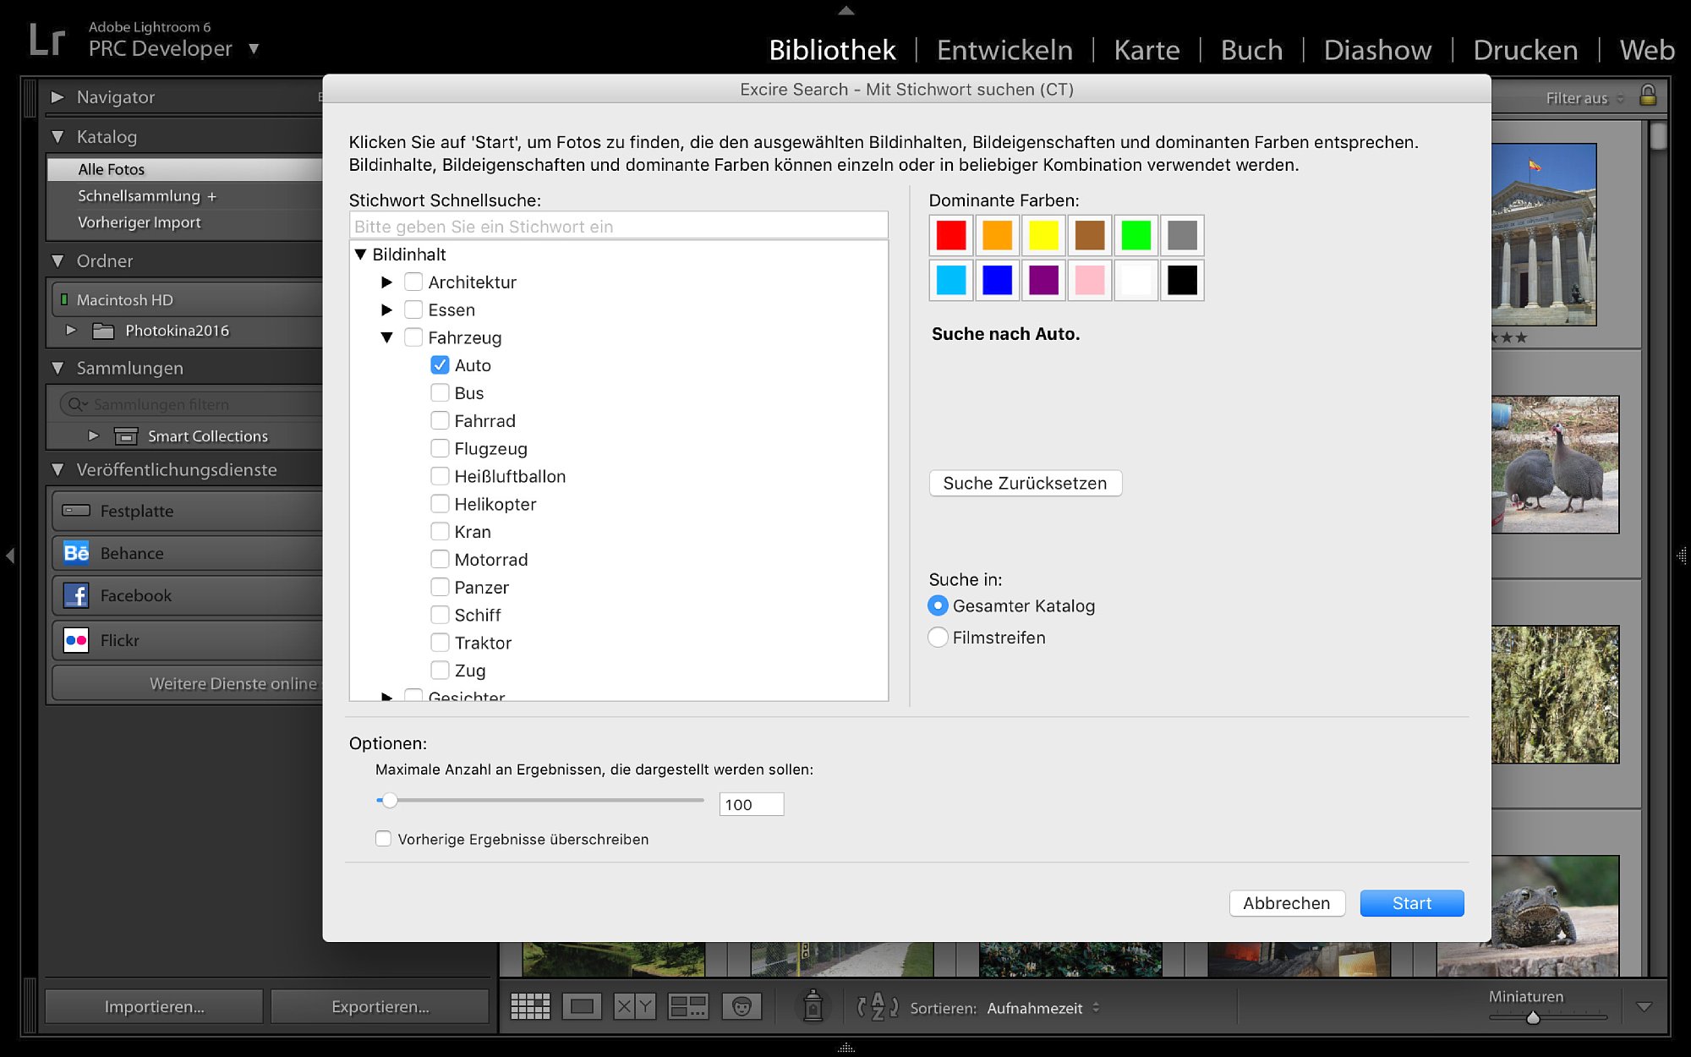Click the Stichwort Schnellsuche input field
This screenshot has width=1691, height=1057.
coord(618,226)
